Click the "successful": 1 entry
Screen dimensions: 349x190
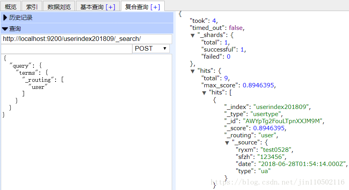pos(223,49)
